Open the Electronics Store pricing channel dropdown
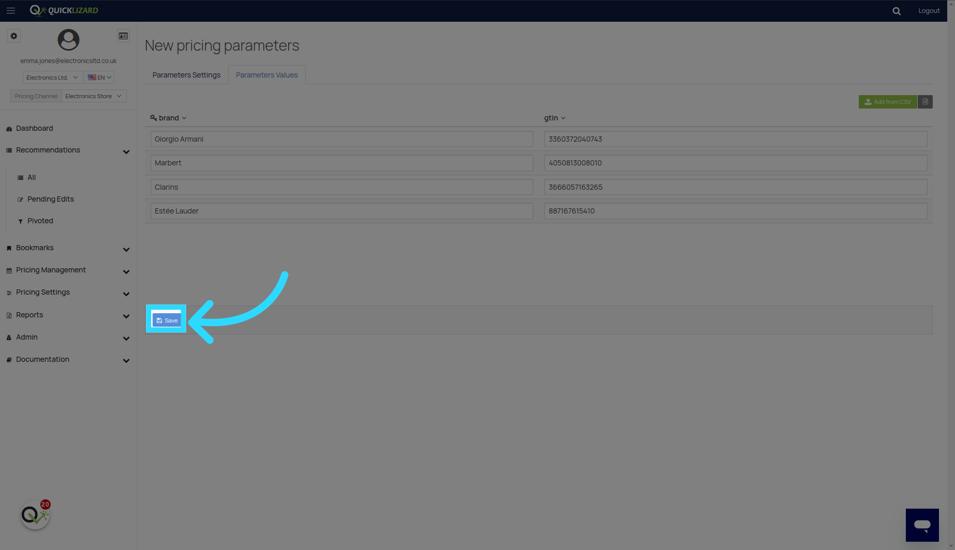 pos(94,96)
